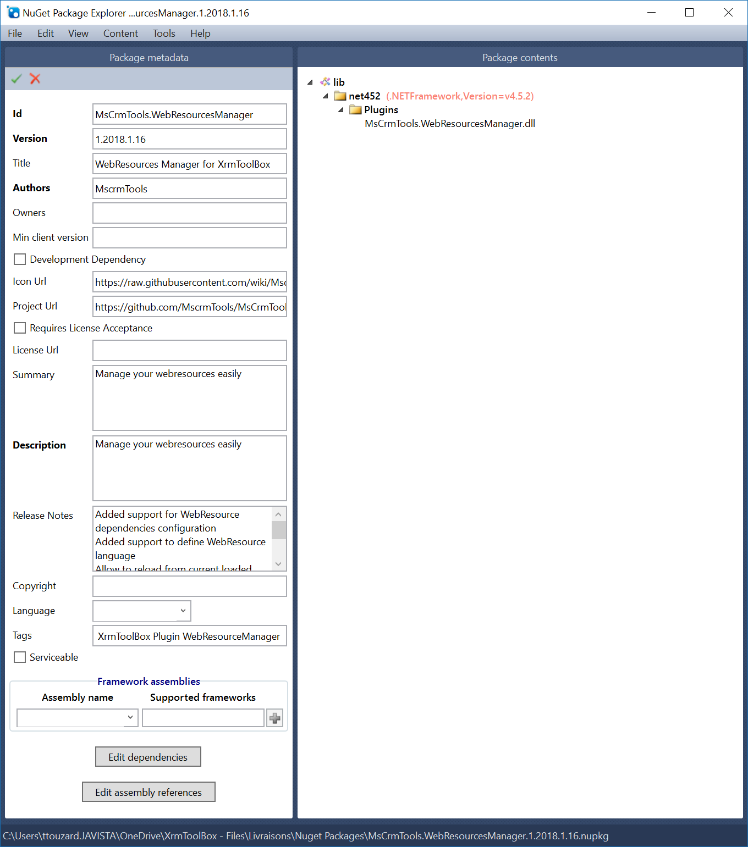Click the (.NETFramework,Version=v4.5.2) text
Screen dimensions: 748x847
[460, 96]
